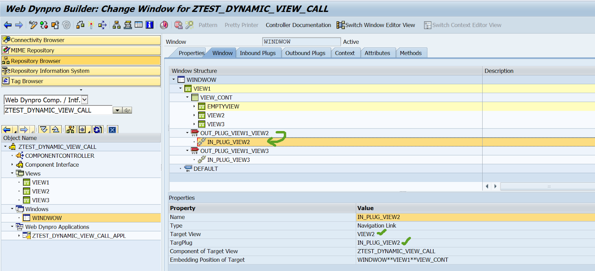Click the Display/Change pencil icon in toolbar

33,25
